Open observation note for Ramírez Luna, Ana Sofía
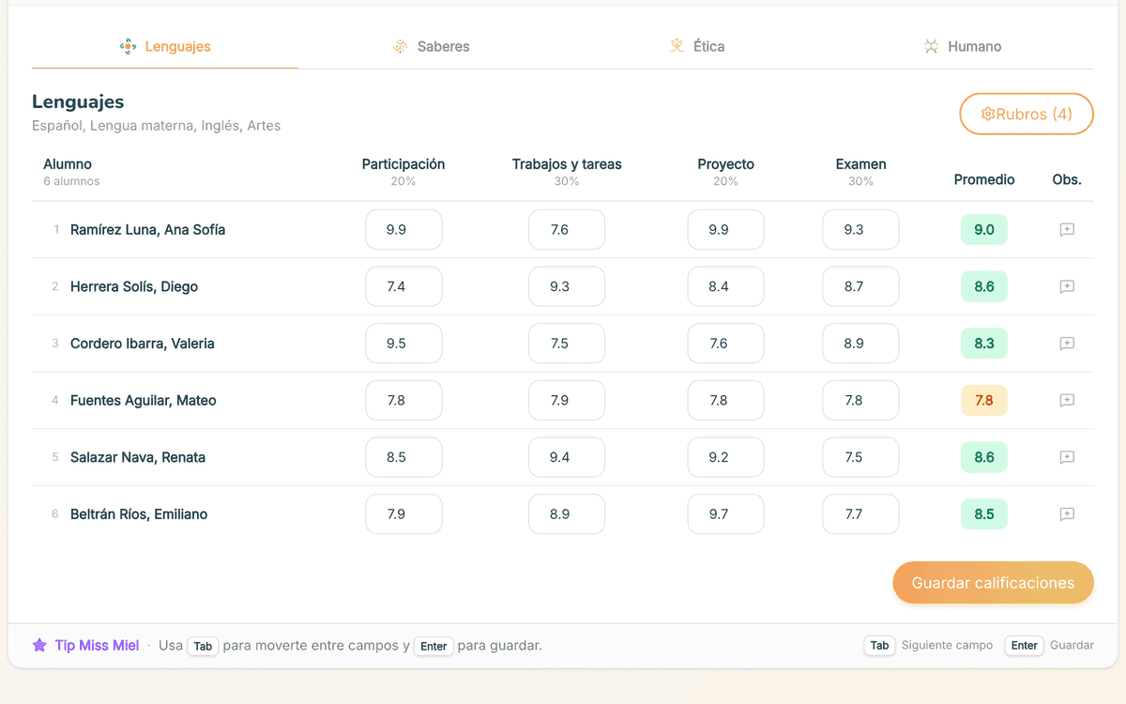Image resolution: width=1126 pixels, height=704 pixels. point(1067,230)
